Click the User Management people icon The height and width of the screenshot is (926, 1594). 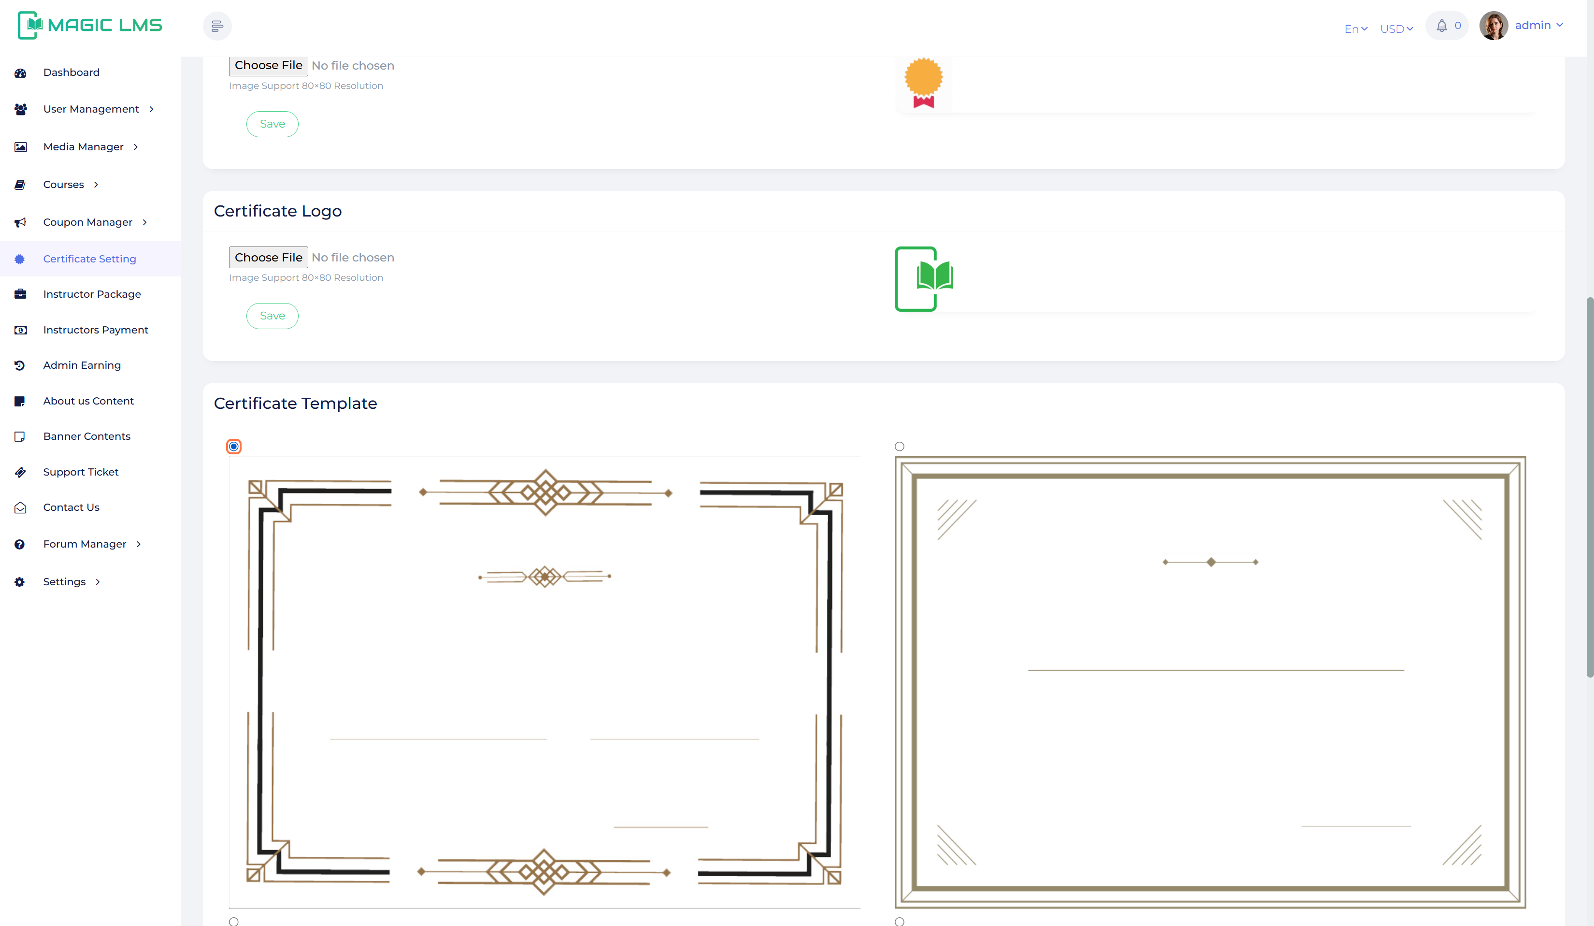click(x=20, y=109)
